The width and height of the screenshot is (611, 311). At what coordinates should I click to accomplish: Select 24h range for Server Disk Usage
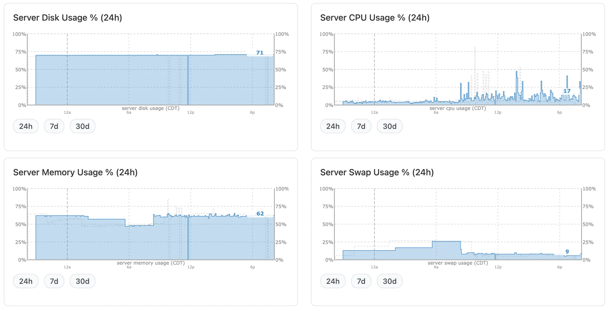click(26, 126)
